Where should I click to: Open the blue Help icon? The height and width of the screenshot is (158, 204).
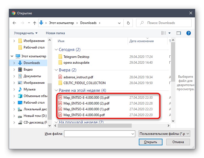[x=188, y=33]
